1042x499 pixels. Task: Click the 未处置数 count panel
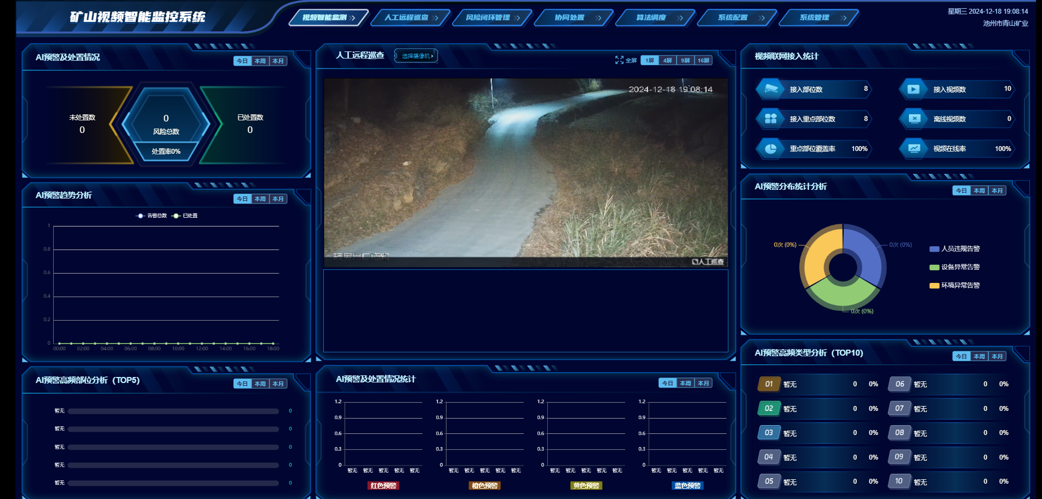(82, 124)
